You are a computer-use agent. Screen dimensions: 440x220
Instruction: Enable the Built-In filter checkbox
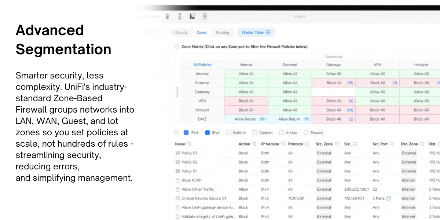229,133
